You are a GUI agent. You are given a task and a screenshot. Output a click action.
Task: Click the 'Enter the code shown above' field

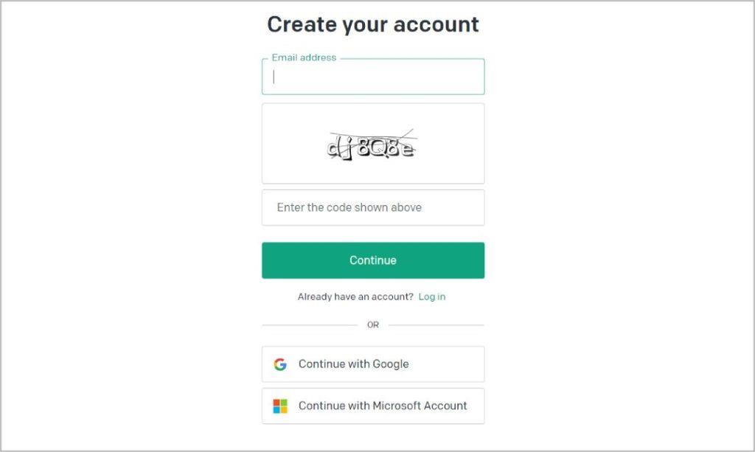pyautogui.click(x=373, y=207)
